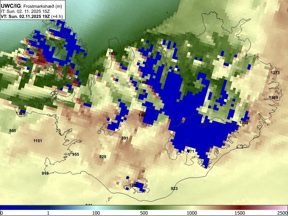The height and width of the screenshot is (216, 288).
Task: Click the 1389 value on the map
Action: pos(20,113)
